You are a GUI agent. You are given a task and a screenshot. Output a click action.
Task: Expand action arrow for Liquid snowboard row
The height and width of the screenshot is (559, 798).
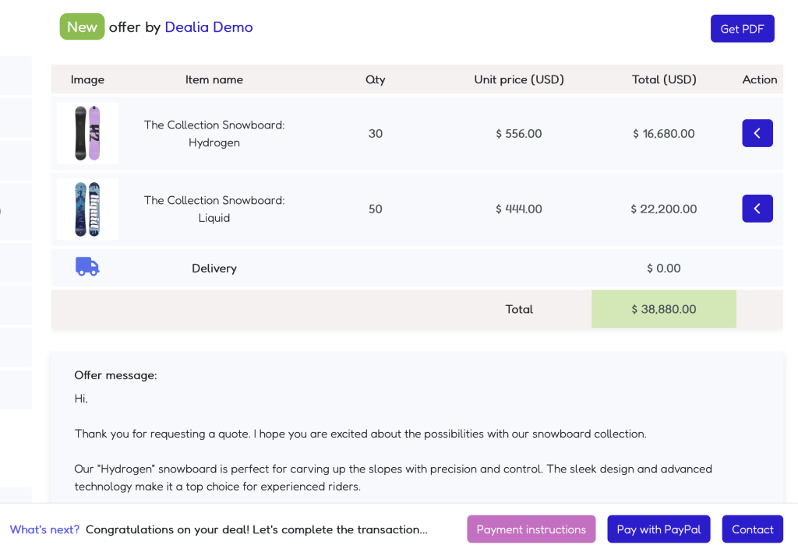pos(757,209)
